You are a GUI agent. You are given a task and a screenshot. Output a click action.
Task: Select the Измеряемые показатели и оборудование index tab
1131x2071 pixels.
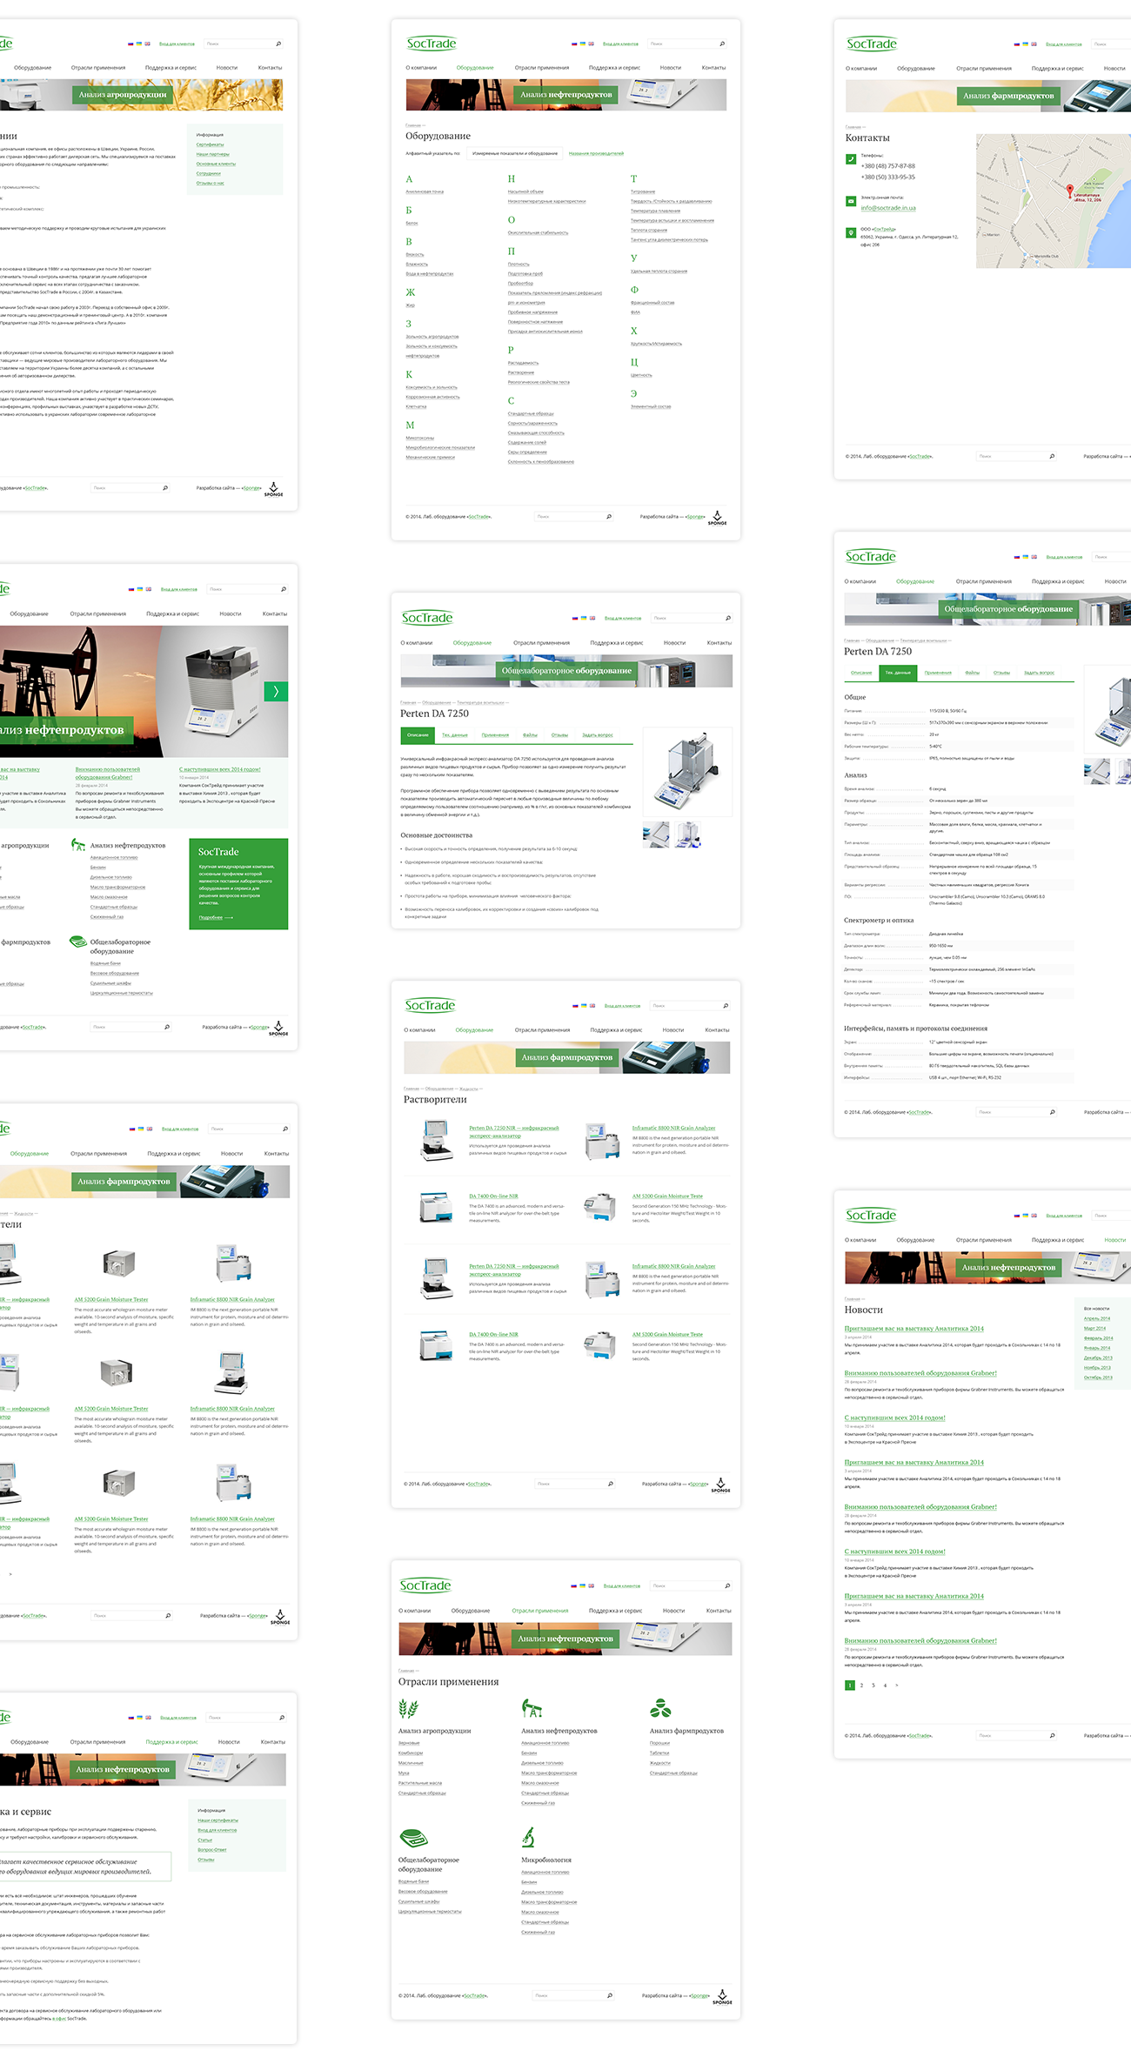pyautogui.click(x=515, y=153)
